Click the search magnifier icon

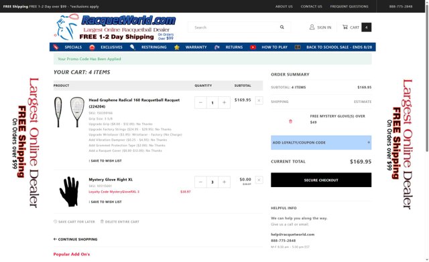282,27
